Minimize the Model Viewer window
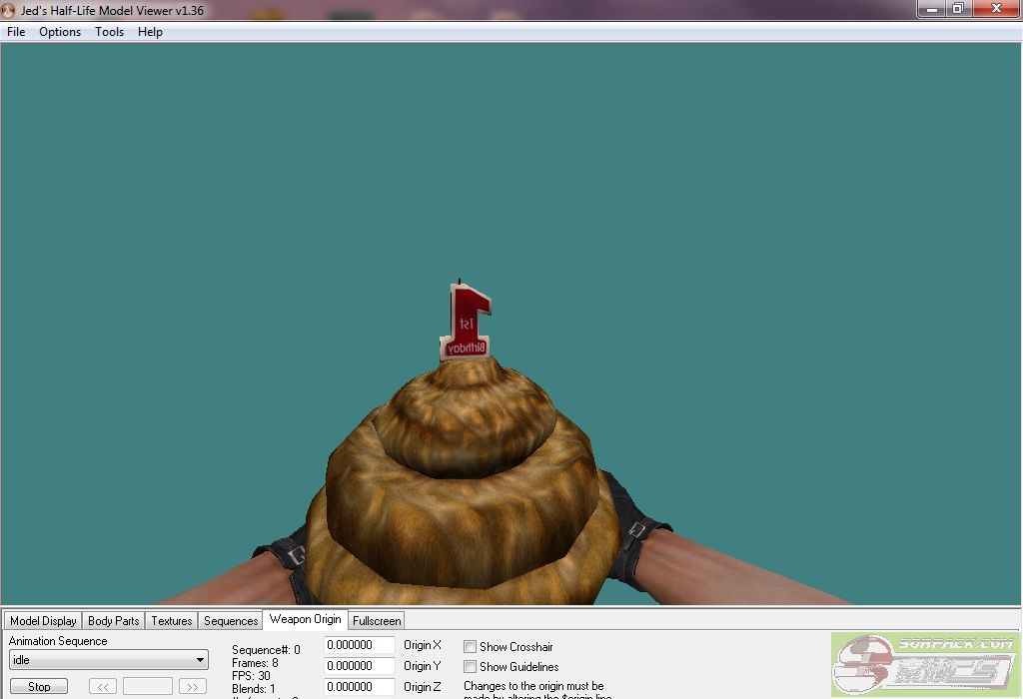The image size is (1023, 699). [x=932, y=9]
